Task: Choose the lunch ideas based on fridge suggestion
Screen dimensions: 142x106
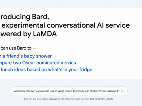Action: pos(46,70)
